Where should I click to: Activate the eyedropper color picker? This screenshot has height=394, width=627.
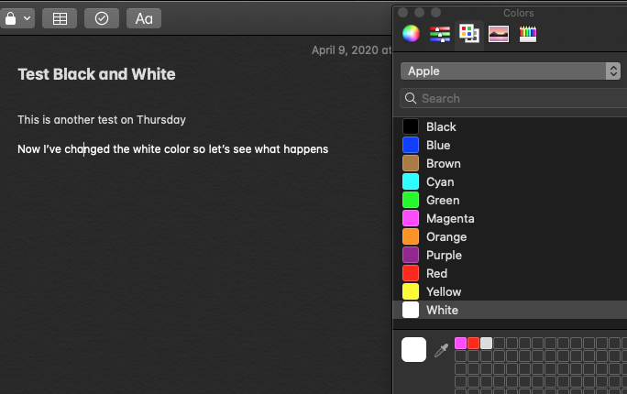[442, 350]
